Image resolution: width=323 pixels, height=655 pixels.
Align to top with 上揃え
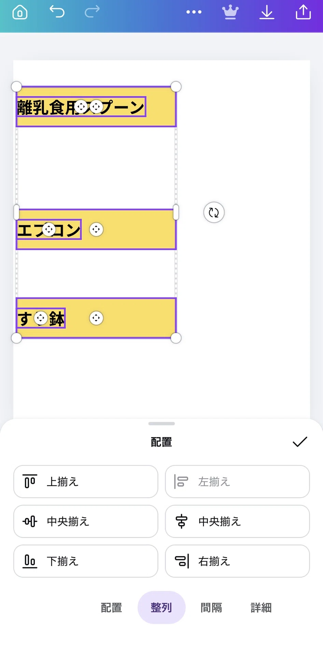[86, 482]
